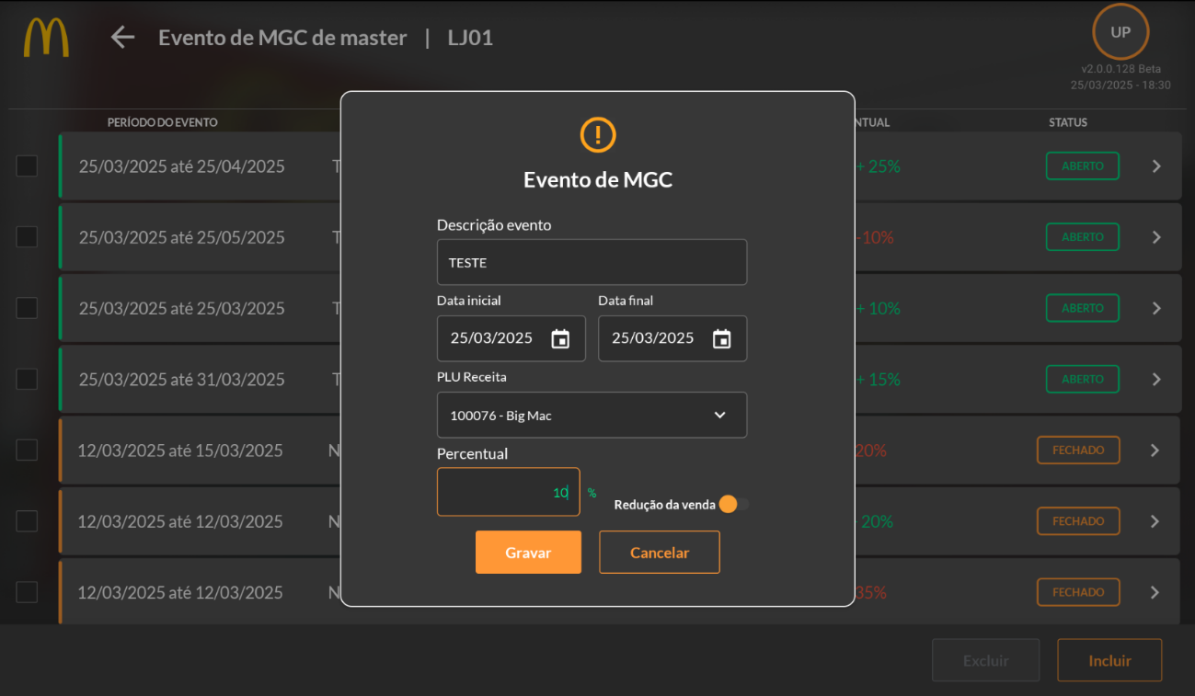Click the v2.0.0.128 Beta version text
1195x696 pixels.
tap(1120, 69)
